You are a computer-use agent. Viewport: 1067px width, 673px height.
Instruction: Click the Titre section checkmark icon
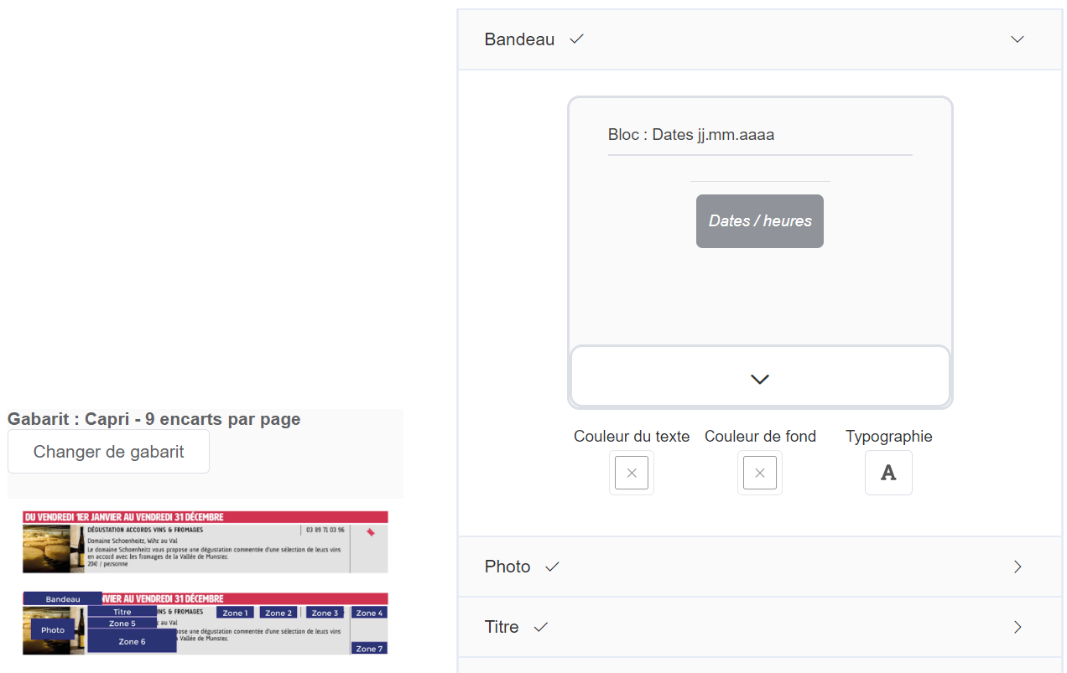(541, 627)
